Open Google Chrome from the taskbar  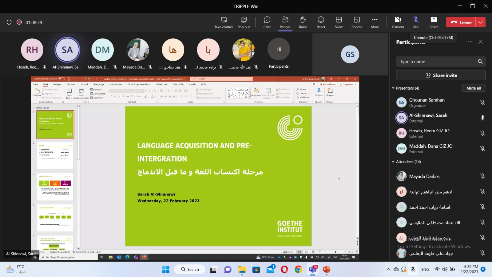(298, 270)
